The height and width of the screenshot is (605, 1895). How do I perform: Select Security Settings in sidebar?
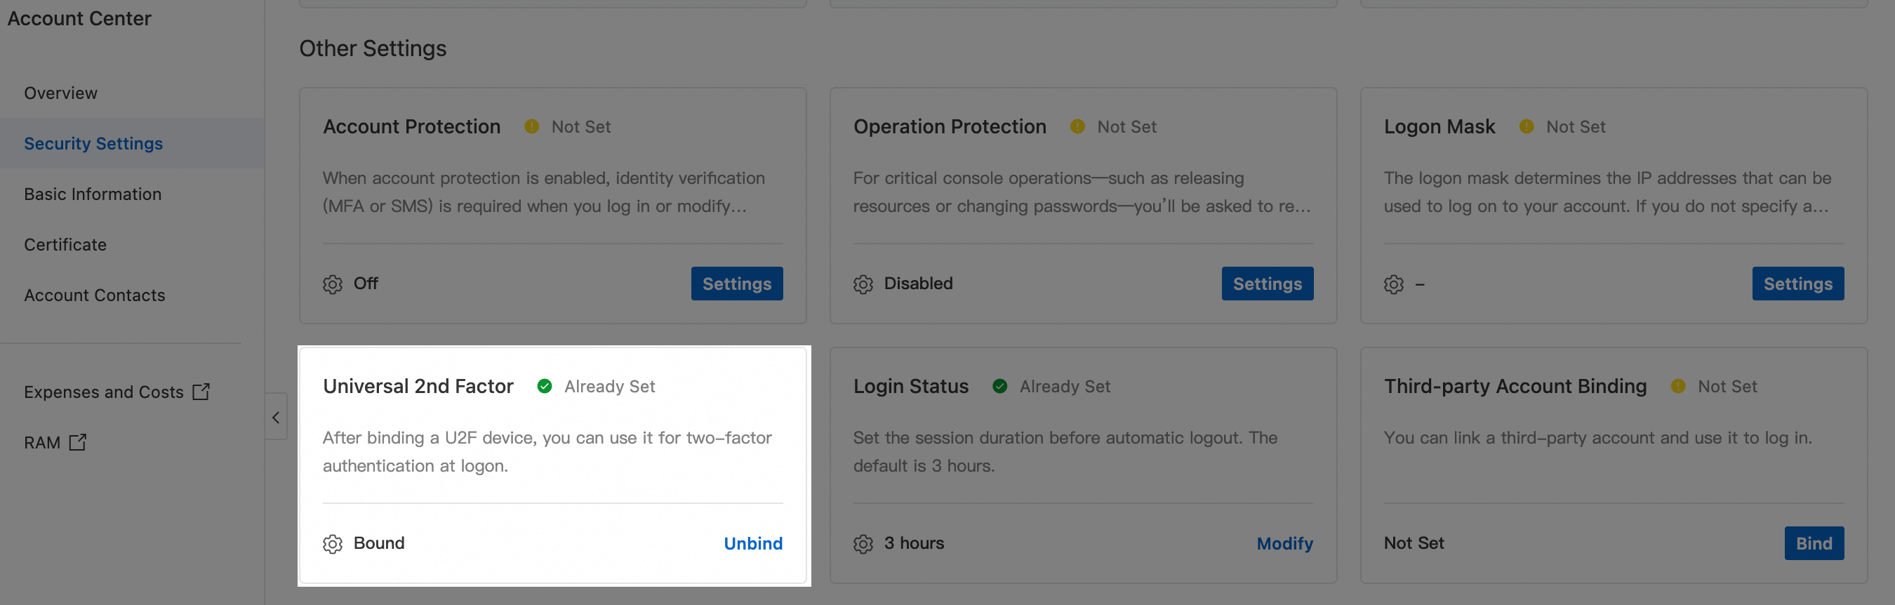tap(93, 143)
